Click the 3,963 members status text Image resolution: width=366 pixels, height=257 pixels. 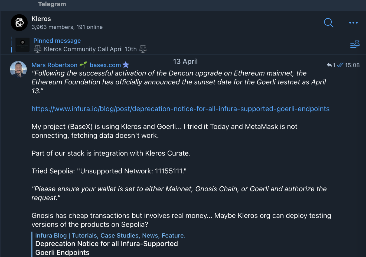(x=67, y=27)
